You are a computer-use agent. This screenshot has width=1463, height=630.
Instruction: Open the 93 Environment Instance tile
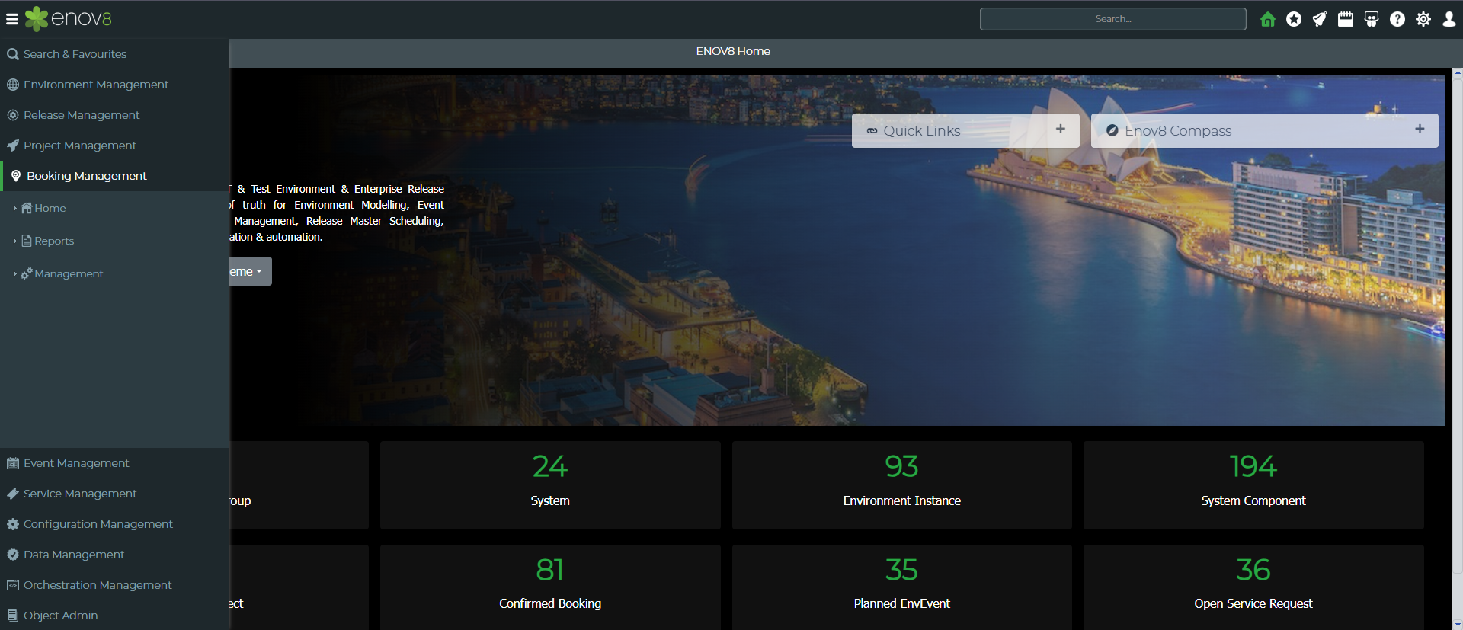tap(902, 485)
